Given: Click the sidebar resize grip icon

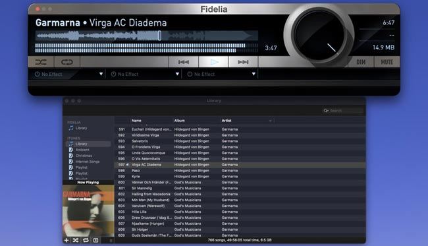Looking at the screenshot, I should pyautogui.click(x=111, y=240).
